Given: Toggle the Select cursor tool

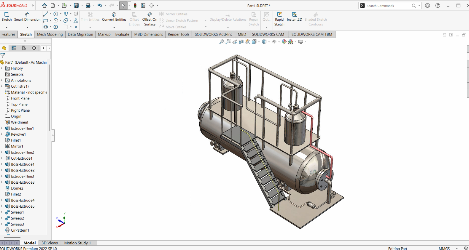Looking at the screenshot, I should (123, 6).
